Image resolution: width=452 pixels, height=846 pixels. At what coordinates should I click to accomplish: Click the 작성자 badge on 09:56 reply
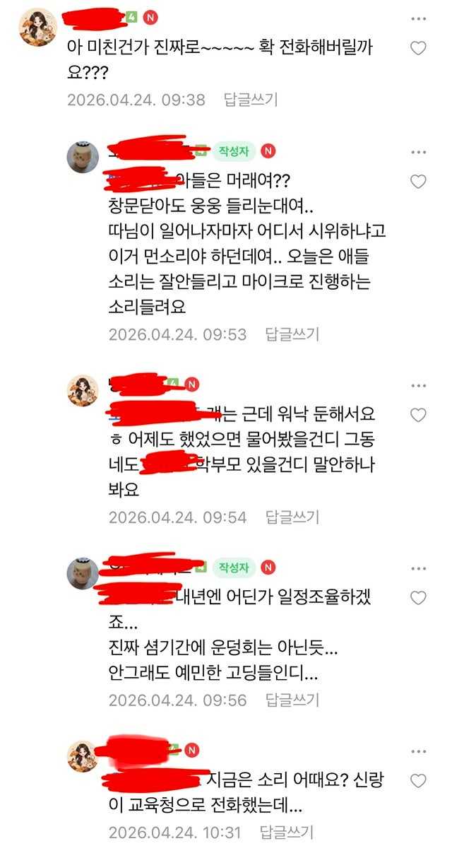[x=234, y=568]
